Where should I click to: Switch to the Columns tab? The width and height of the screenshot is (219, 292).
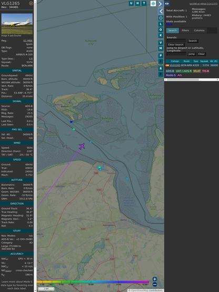coord(199,31)
